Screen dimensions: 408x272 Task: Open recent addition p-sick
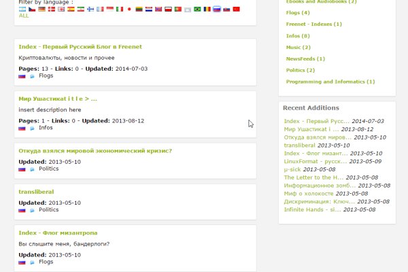pyautogui.click(x=292, y=170)
